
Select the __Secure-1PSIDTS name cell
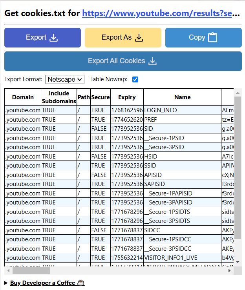(182, 212)
